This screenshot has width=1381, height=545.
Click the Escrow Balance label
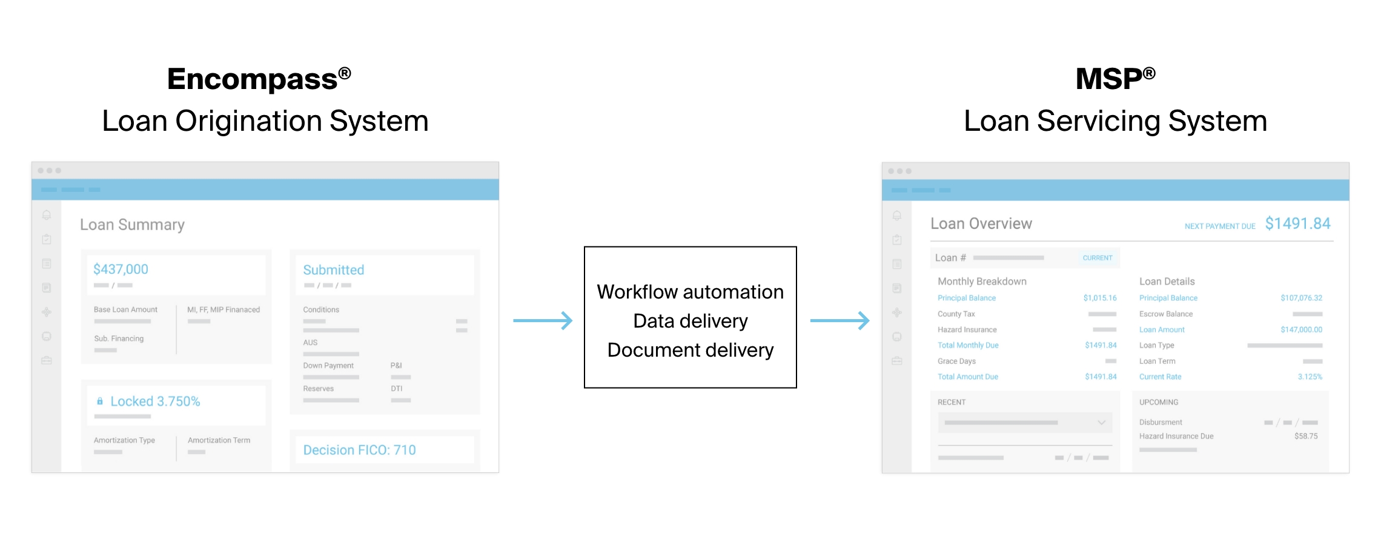pos(1166,314)
